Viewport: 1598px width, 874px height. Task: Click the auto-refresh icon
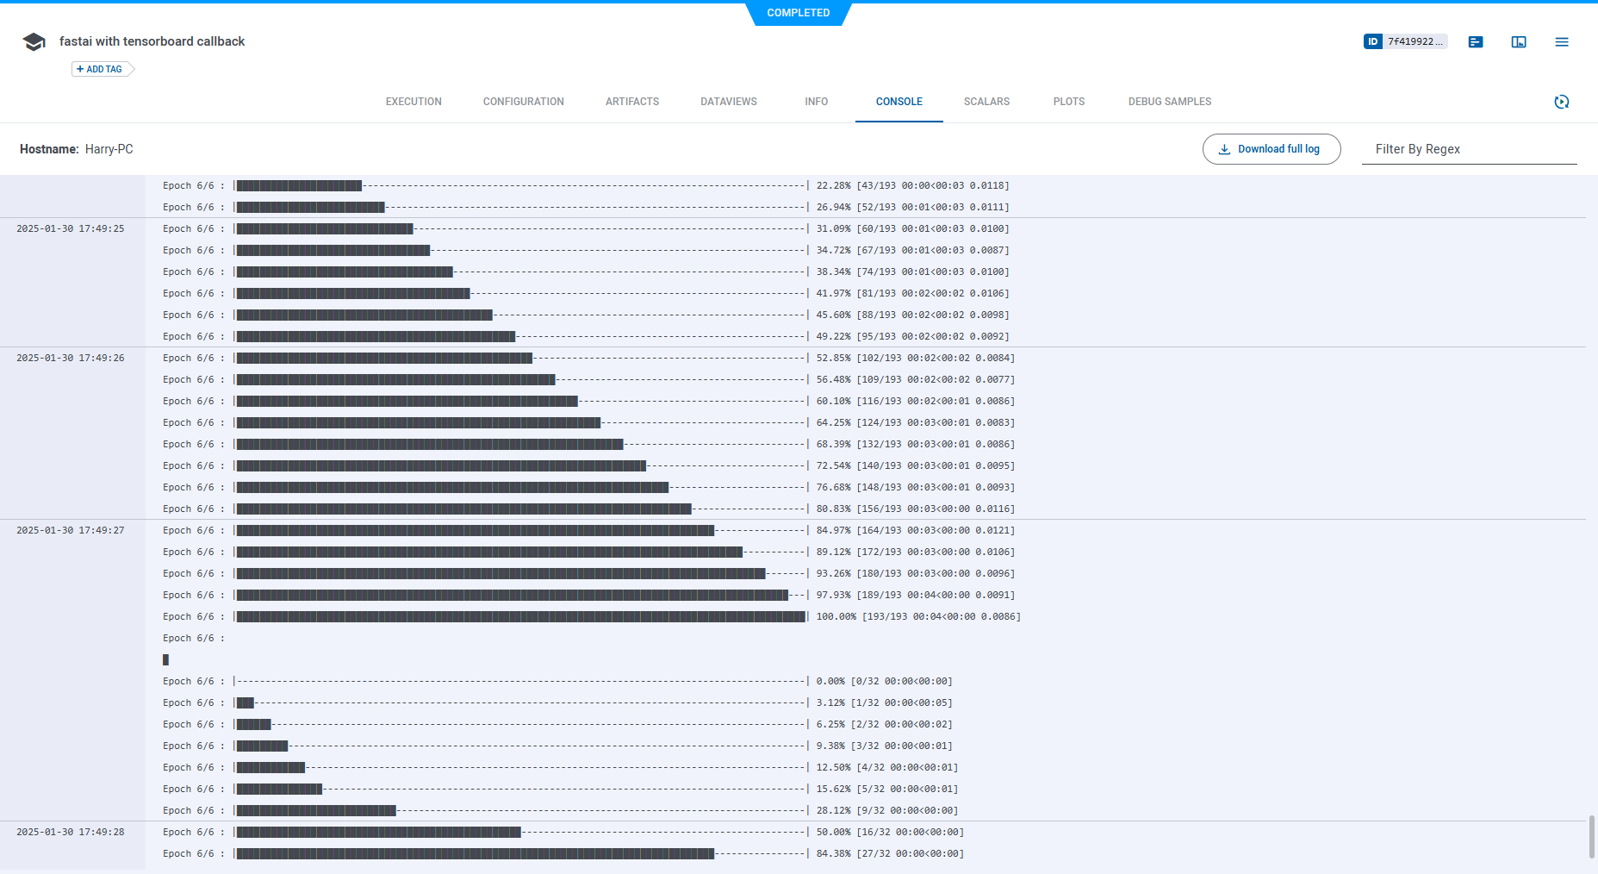click(x=1561, y=102)
